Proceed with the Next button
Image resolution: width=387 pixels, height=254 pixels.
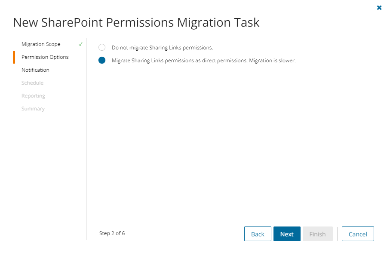tap(287, 234)
